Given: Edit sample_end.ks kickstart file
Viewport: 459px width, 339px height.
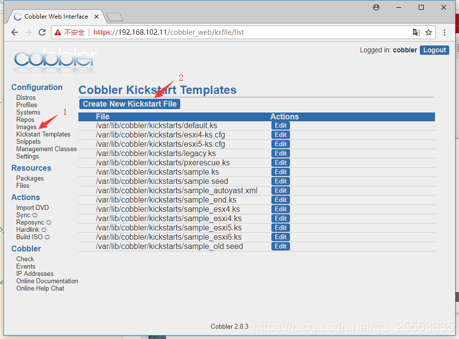Looking at the screenshot, I should [x=280, y=200].
